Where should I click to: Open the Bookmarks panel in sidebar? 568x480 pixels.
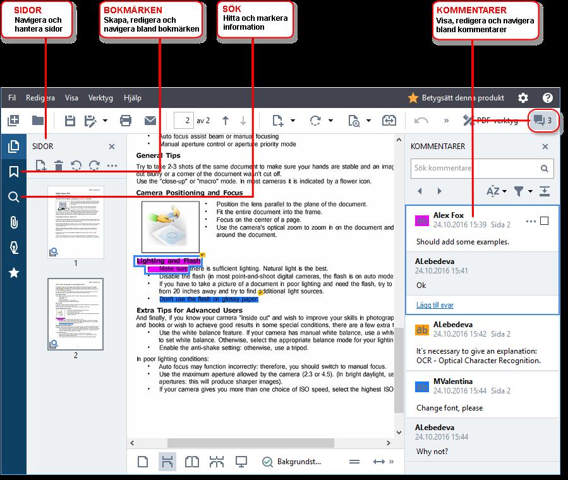[14, 172]
